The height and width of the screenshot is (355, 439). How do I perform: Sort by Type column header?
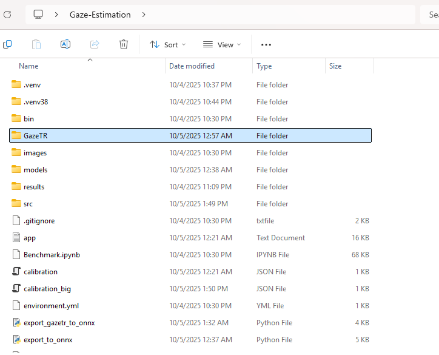coord(264,66)
